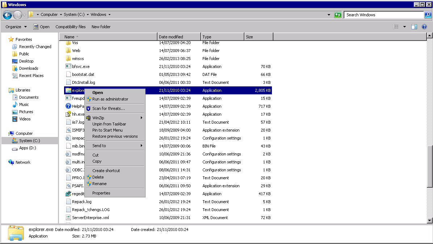Choose Pin to Start Menu
433x244 pixels.
click(115, 130)
